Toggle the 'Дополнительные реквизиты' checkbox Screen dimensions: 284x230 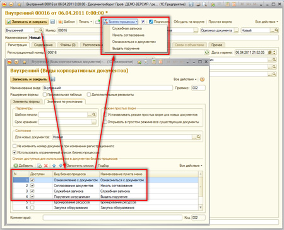[89, 95]
